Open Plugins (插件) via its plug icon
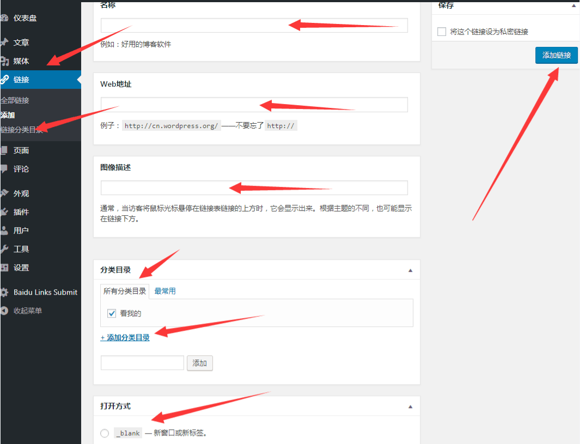Image resolution: width=580 pixels, height=444 pixels. [4, 212]
